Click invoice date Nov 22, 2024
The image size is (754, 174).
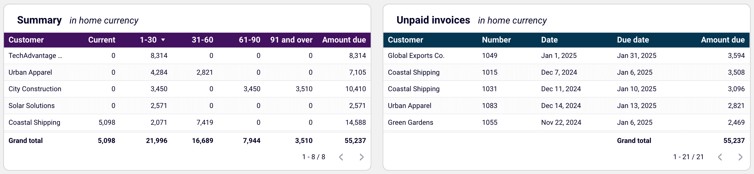[x=561, y=123]
